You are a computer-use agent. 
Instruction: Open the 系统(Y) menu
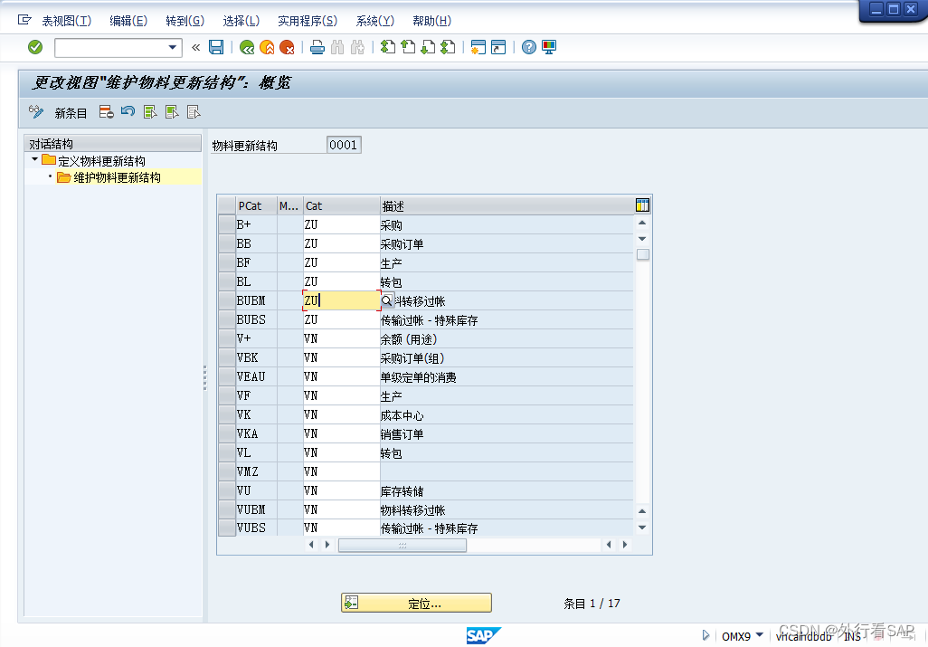point(374,19)
